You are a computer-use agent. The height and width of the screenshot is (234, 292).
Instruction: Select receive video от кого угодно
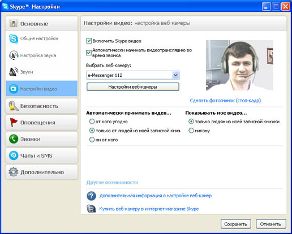coord(92,122)
